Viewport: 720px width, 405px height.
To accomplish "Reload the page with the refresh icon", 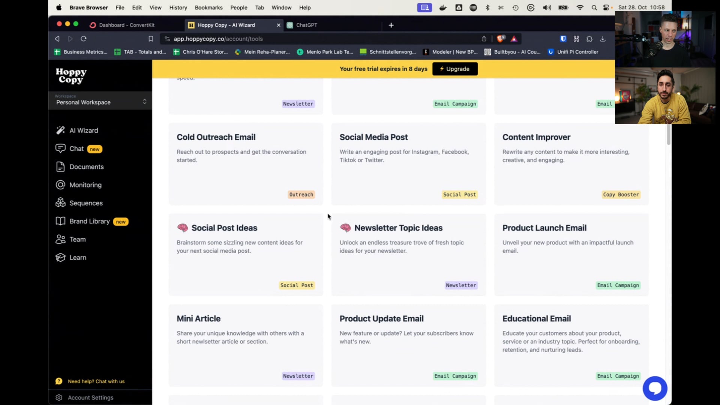I will click(x=84, y=39).
